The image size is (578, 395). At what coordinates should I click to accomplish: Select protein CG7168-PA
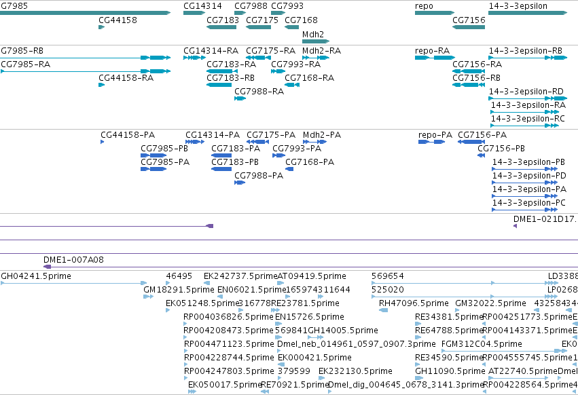[310, 162]
